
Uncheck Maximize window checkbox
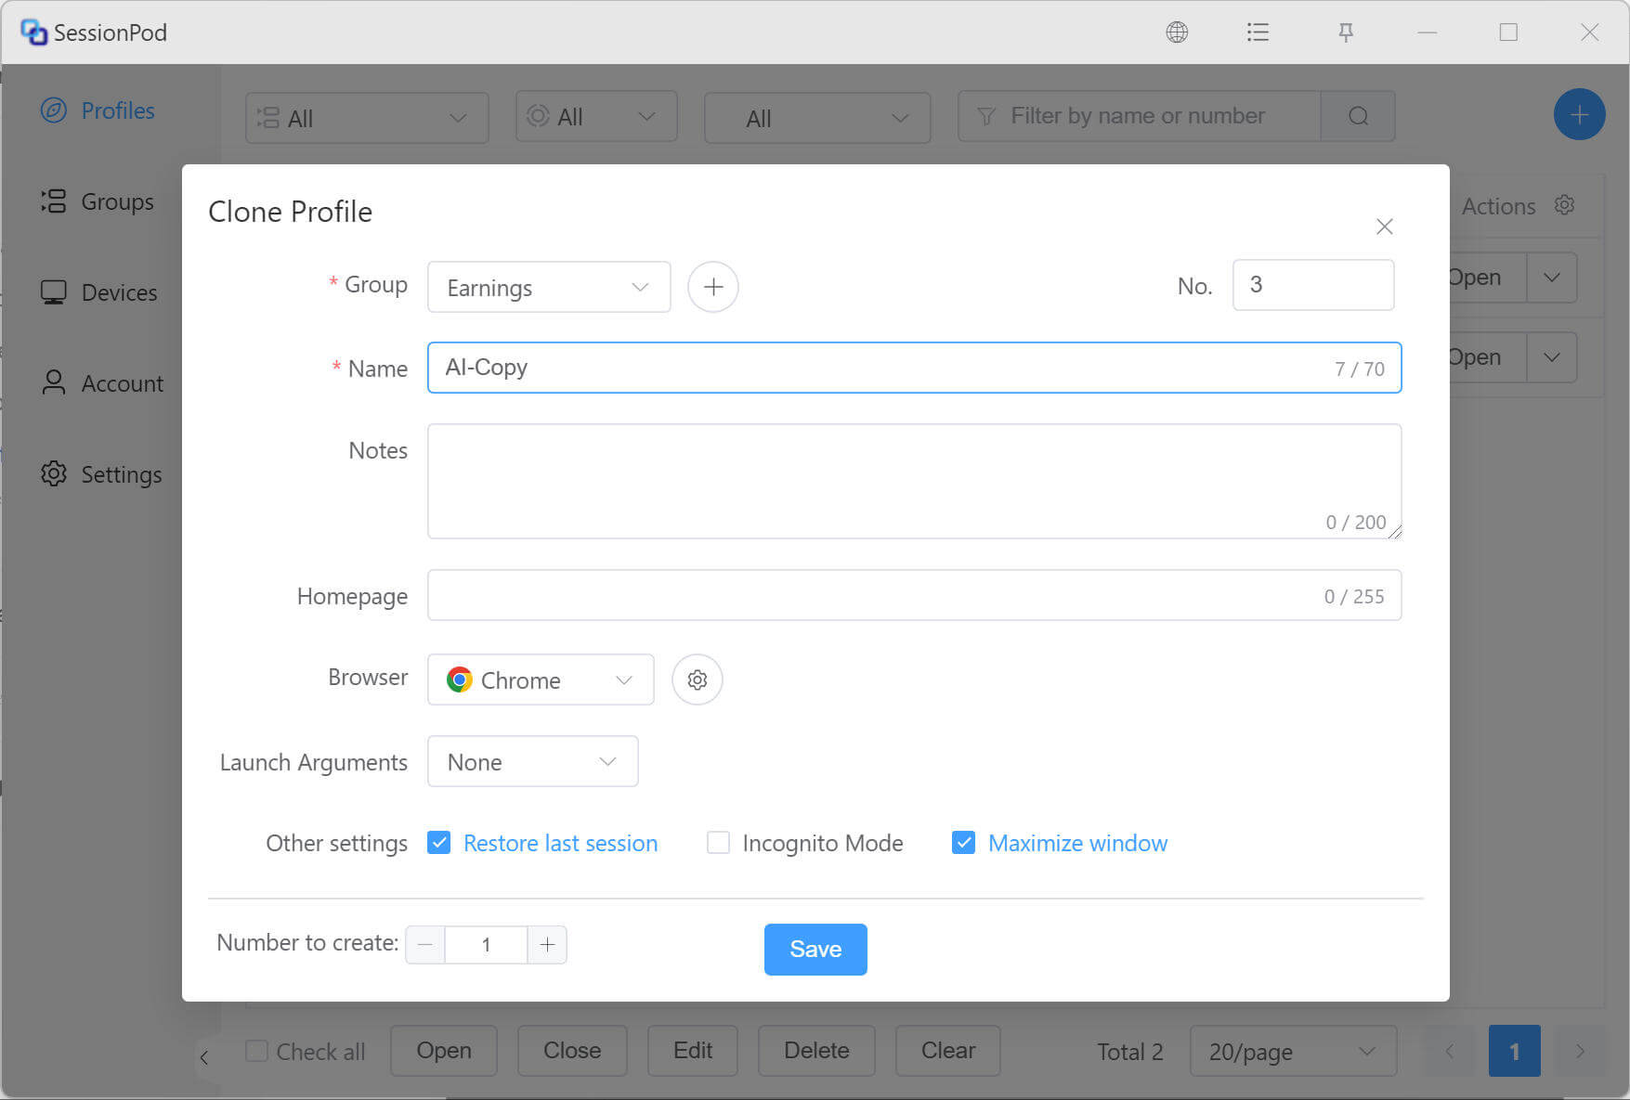963,843
